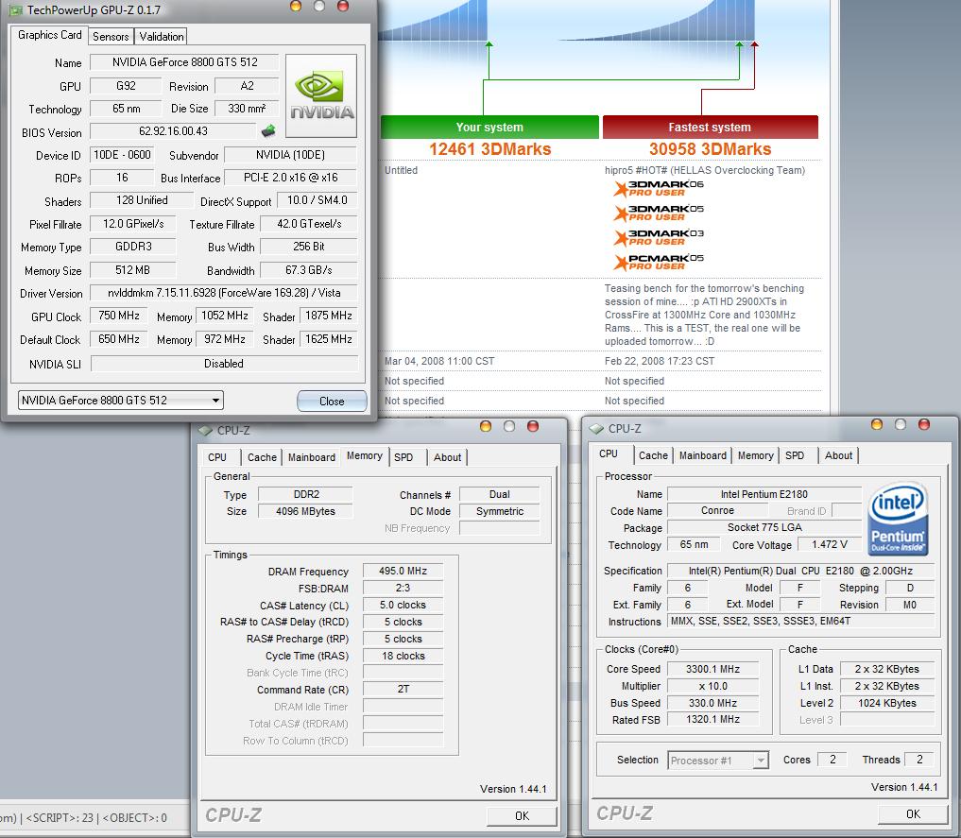
Task: Click the BIOS save chip icon in GPU-Z
Action: pos(268,131)
